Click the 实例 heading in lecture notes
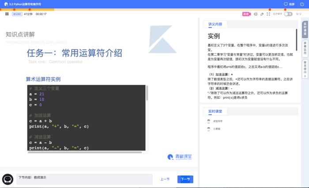The width and height of the screenshot is (309, 188). (x=214, y=36)
